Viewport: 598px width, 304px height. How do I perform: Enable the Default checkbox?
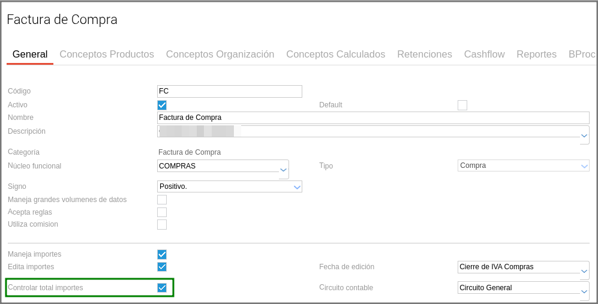click(462, 105)
